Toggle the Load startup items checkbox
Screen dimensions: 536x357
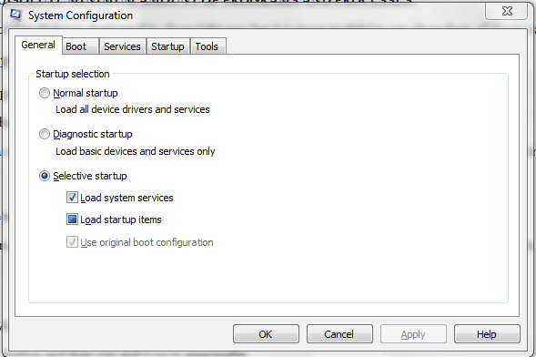pyautogui.click(x=72, y=219)
